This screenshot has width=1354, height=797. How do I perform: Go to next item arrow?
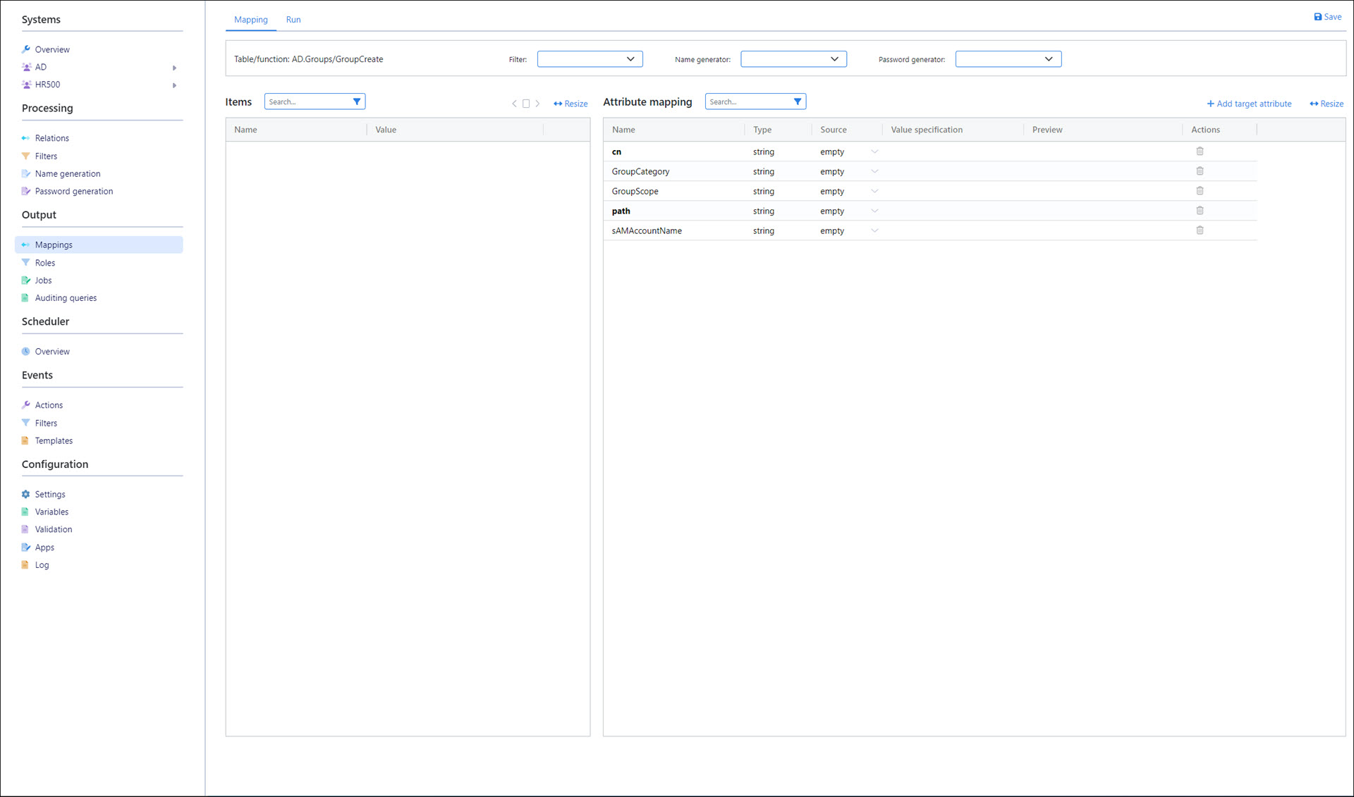(537, 104)
